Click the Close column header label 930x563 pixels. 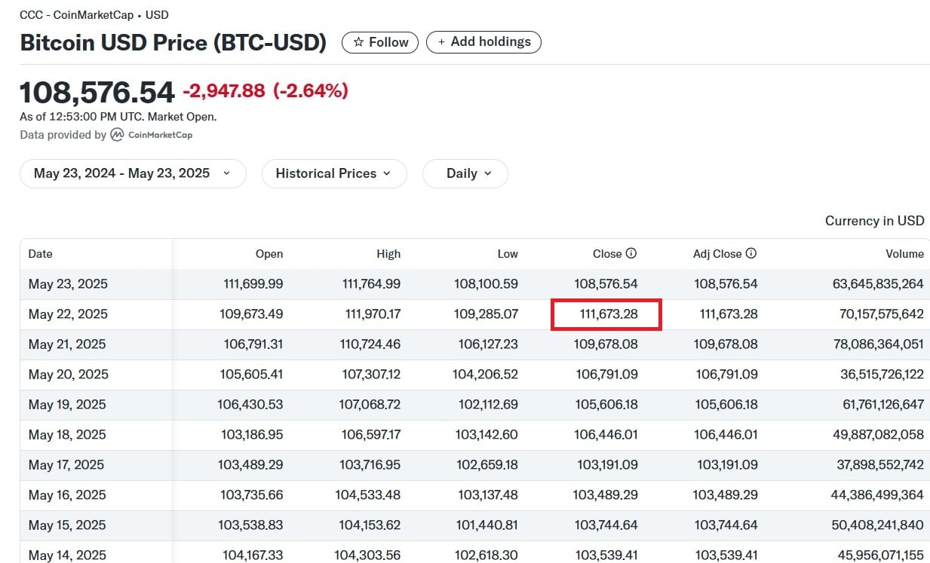607,254
